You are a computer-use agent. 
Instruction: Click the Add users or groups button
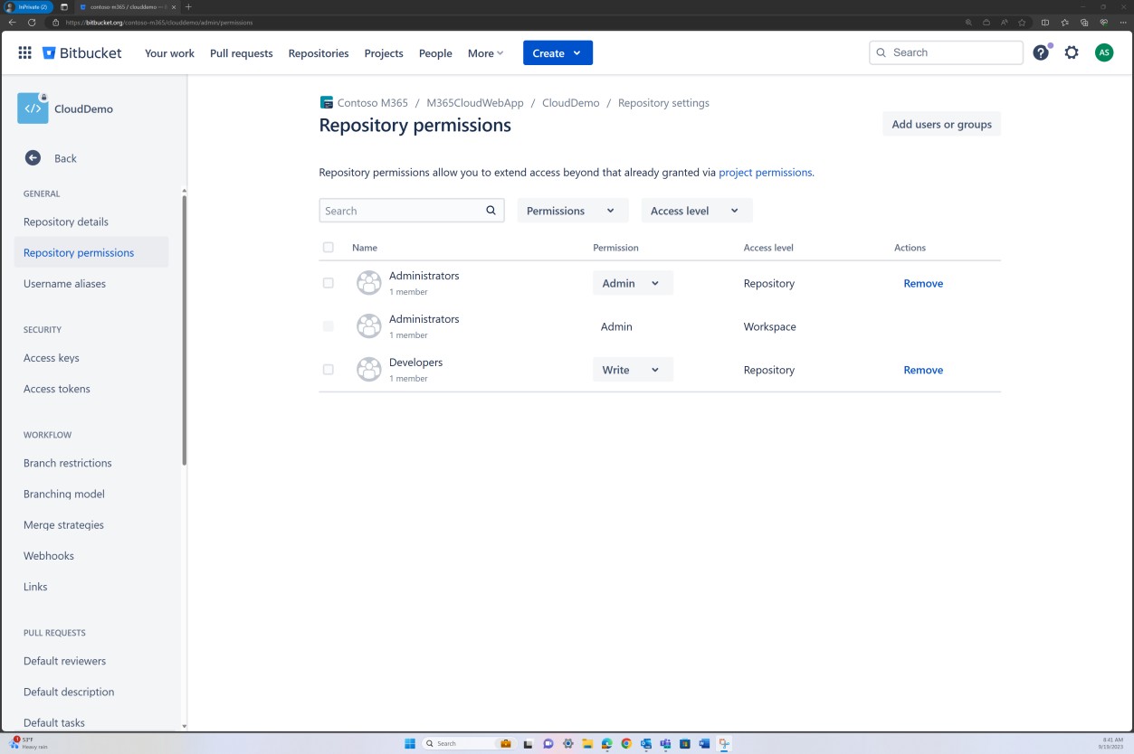[941, 124]
